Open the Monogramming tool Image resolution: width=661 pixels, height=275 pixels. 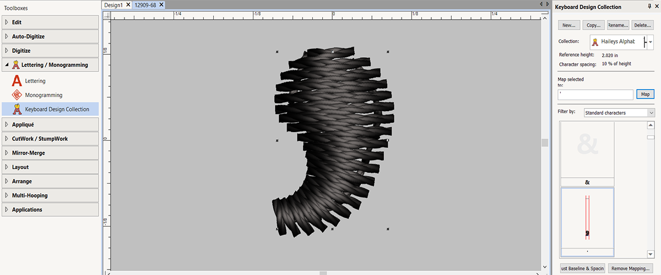click(44, 95)
